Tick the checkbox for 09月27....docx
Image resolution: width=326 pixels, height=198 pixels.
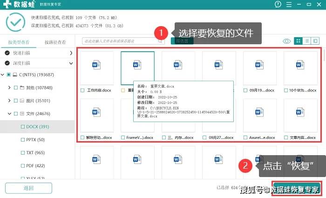204,137
